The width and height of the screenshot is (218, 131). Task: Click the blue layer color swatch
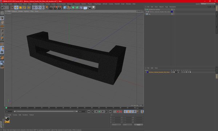click(148, 72)
